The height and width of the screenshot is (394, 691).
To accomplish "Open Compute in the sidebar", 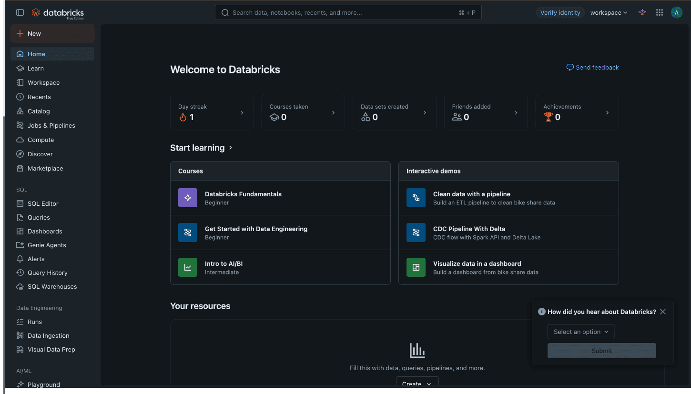I will coord(52,140).
